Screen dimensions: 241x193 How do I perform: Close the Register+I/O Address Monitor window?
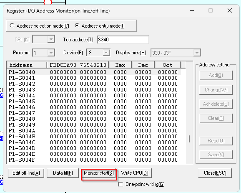[230, 10]
